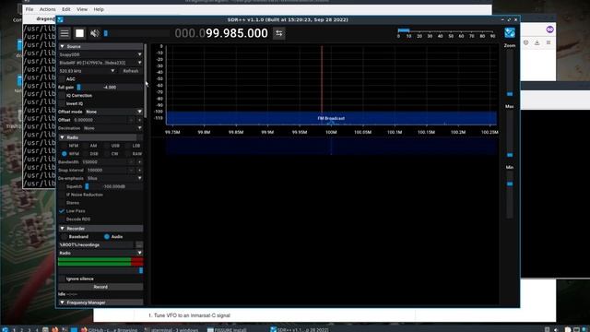Open the BladeRF device dropdown

(x=100, y=63)
